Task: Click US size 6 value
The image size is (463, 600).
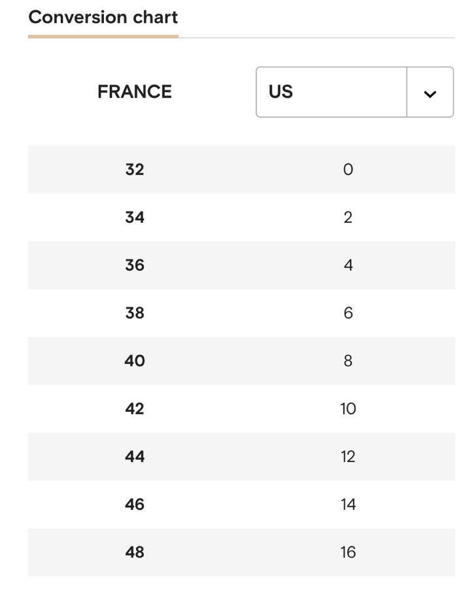Action: click(348, 313)
